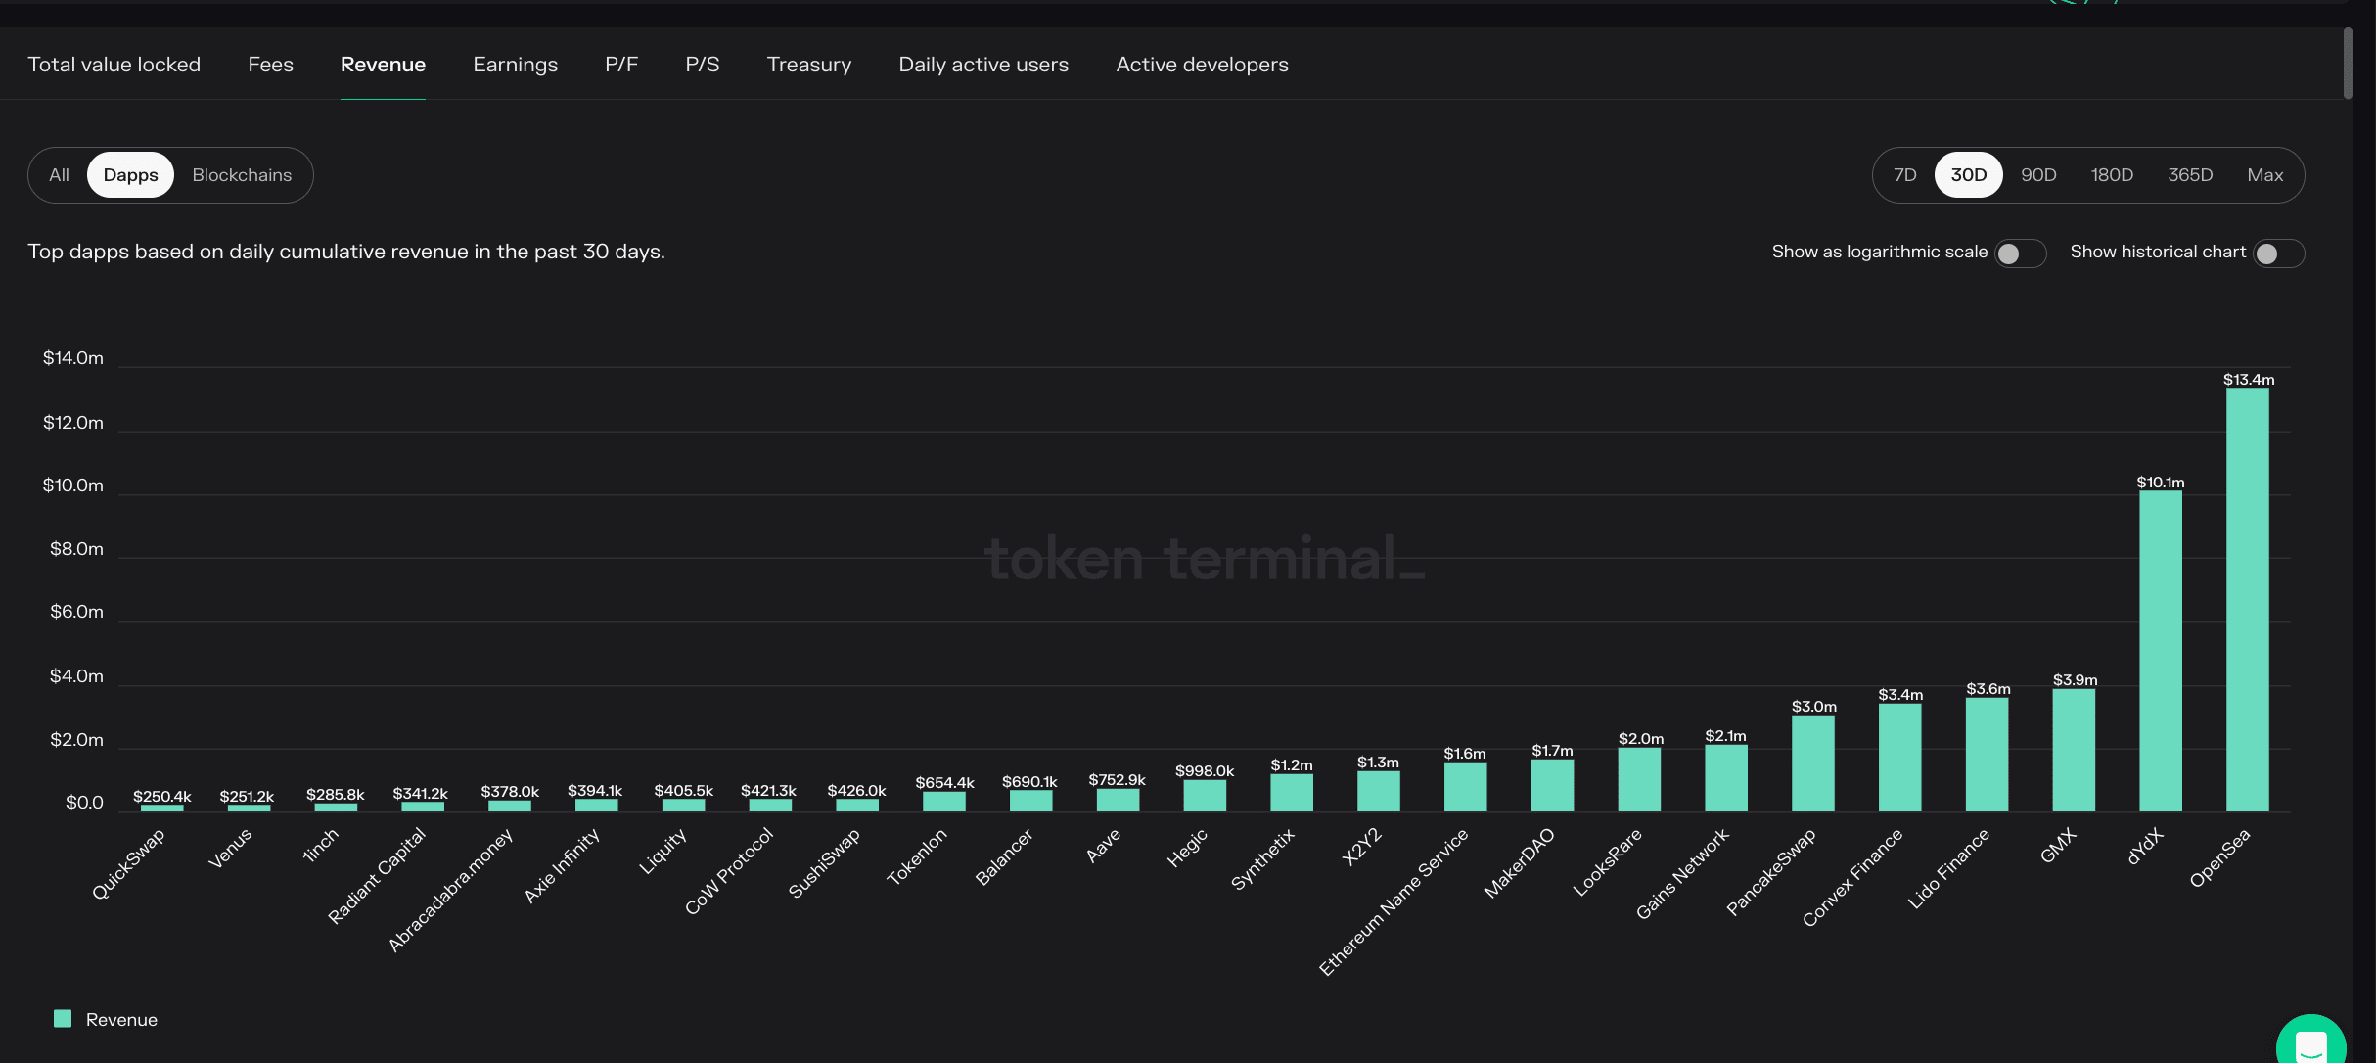Choose the 7D time range
Image resolution: width=2376 pixels, height=1063 pixels.
pos(1904,175)
